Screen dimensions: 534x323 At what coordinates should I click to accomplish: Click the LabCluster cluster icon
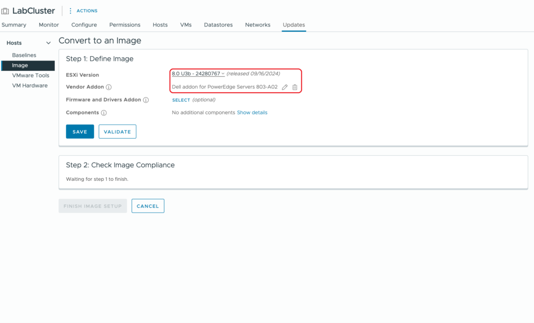5,11
